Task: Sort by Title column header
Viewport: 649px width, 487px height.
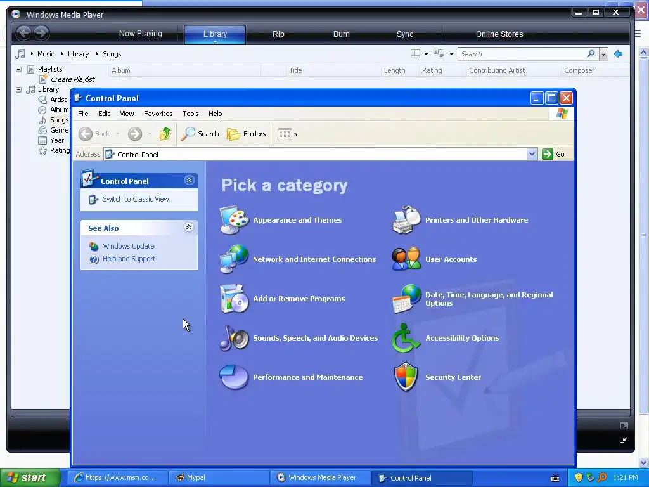Action: pyautogui.click(x=295, y=70)
